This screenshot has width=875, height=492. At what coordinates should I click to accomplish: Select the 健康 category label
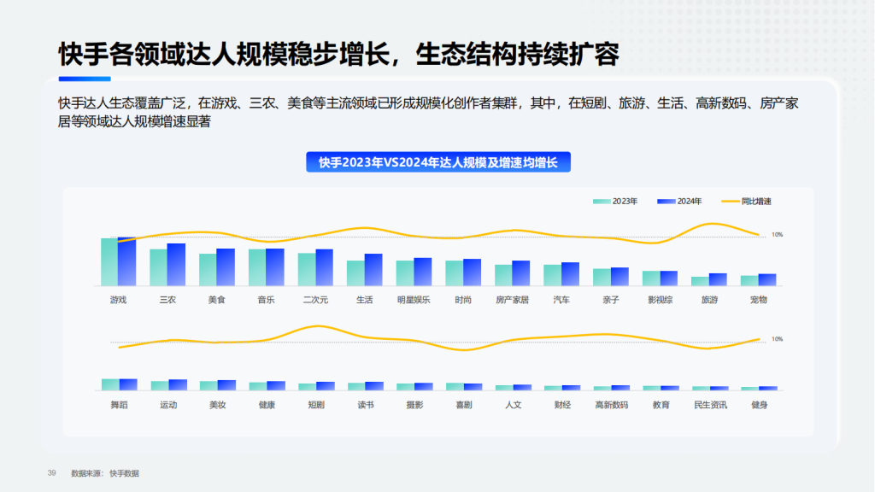[x=267, y=405]
